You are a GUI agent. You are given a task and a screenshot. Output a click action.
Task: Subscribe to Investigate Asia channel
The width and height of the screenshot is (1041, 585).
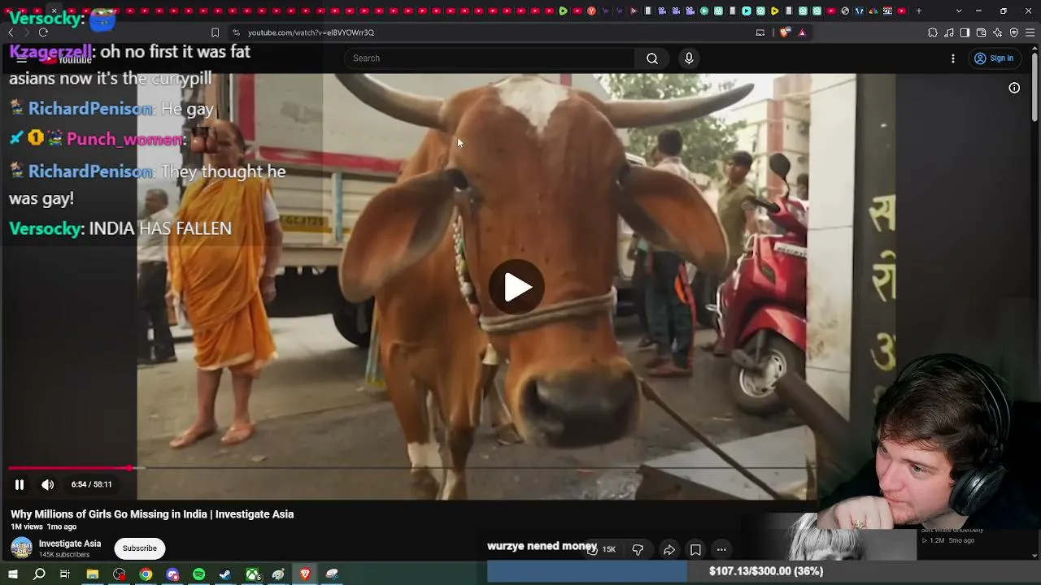coord(140,548)
